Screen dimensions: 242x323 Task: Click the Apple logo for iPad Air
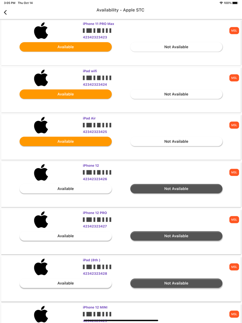[x=41, y=125]
